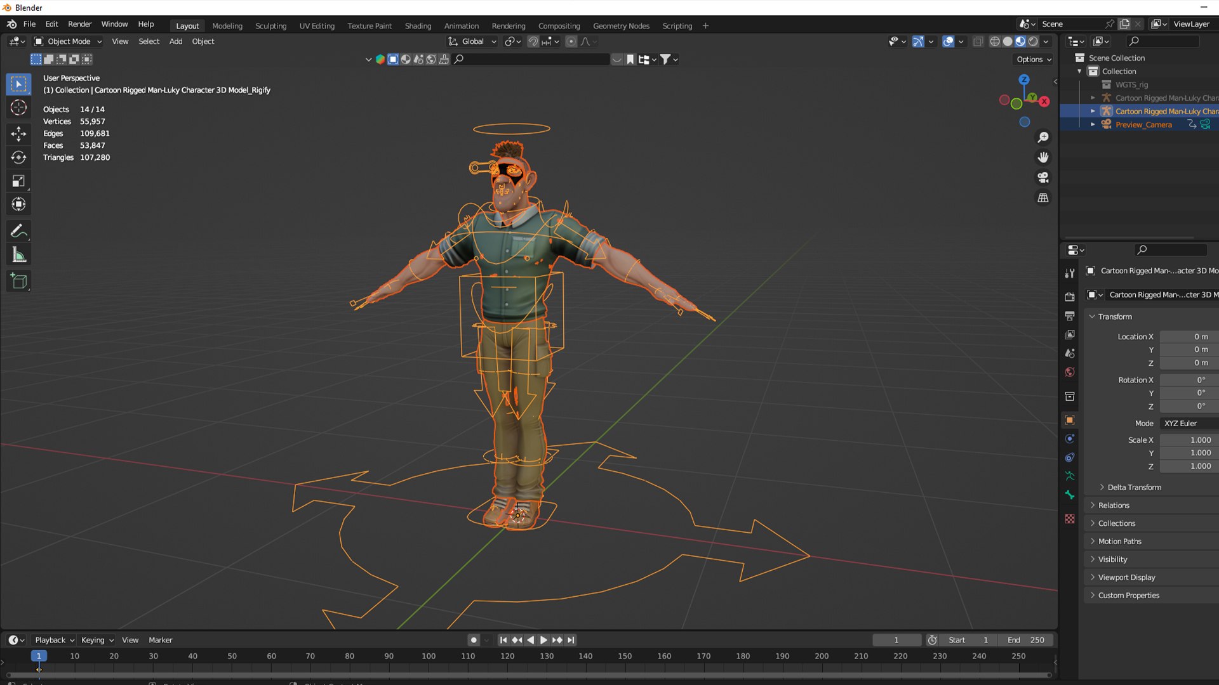The height and width of the screenshot is (685, 1219).
Task: Open the Object Mode dropdown
Action: click(x=67, y=41)
